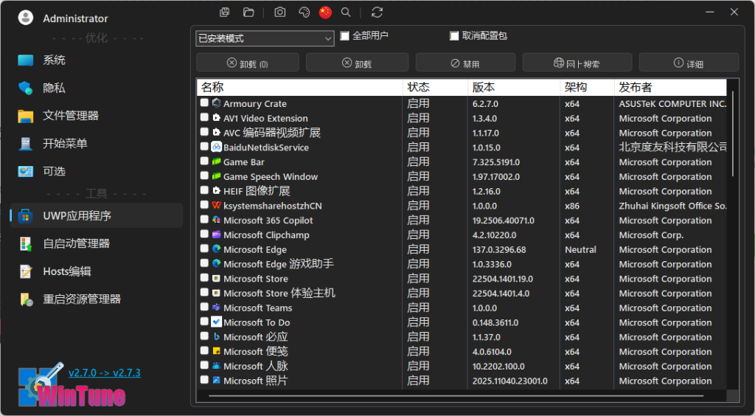
Task: Check the 全部用户 checkbox
Action: [x=344, y=36]
